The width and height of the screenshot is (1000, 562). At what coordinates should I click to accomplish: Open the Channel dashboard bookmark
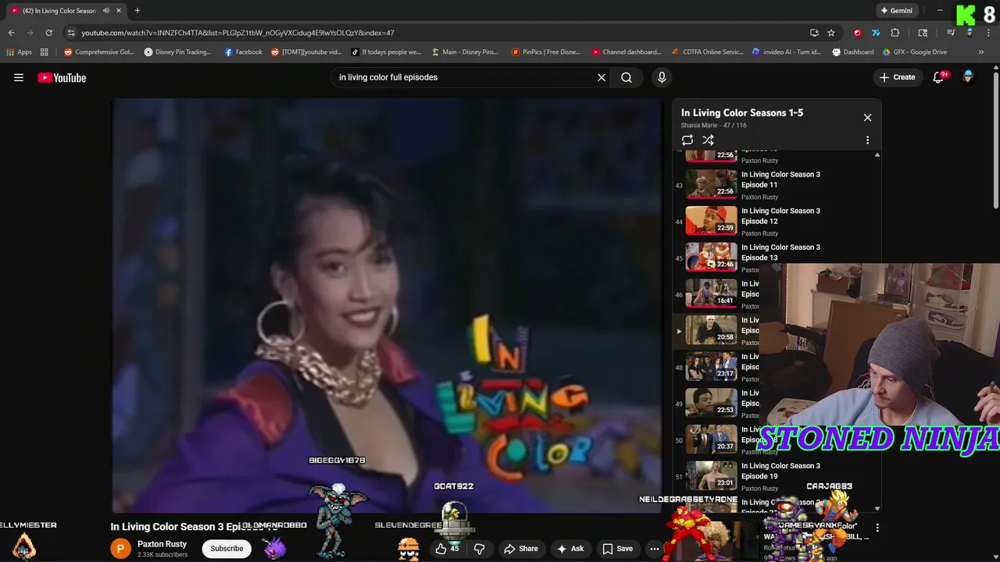click(627, 52)
